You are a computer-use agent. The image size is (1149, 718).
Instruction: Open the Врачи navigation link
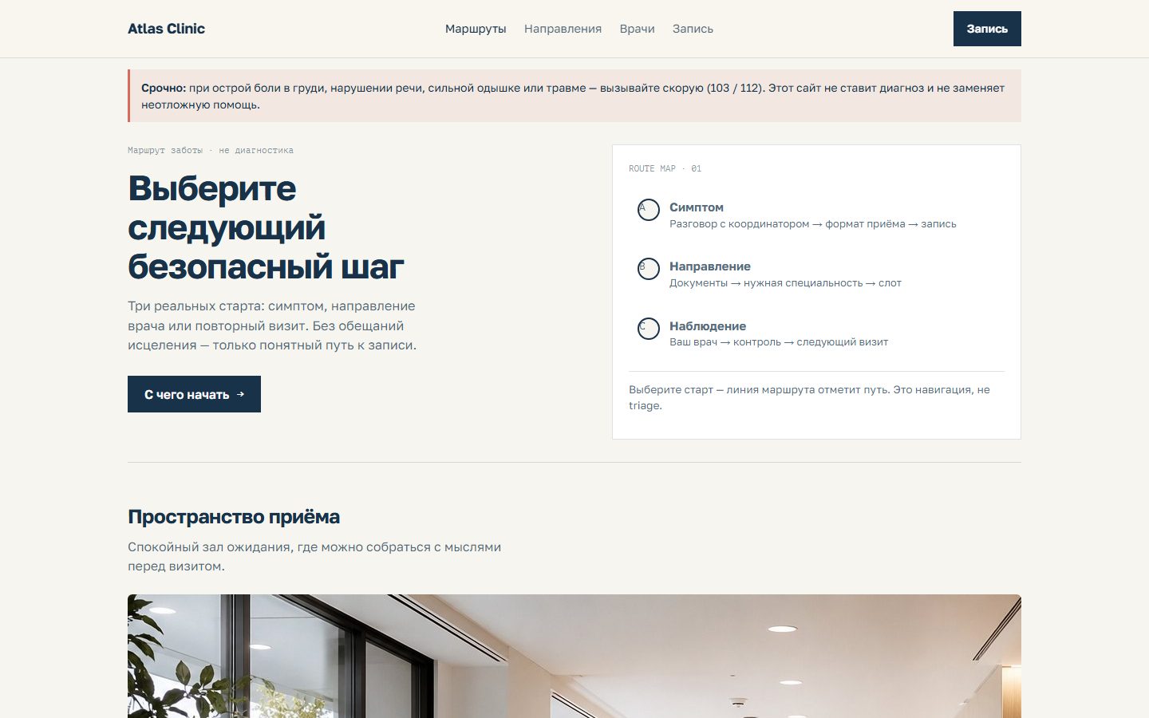click(637, 29)
